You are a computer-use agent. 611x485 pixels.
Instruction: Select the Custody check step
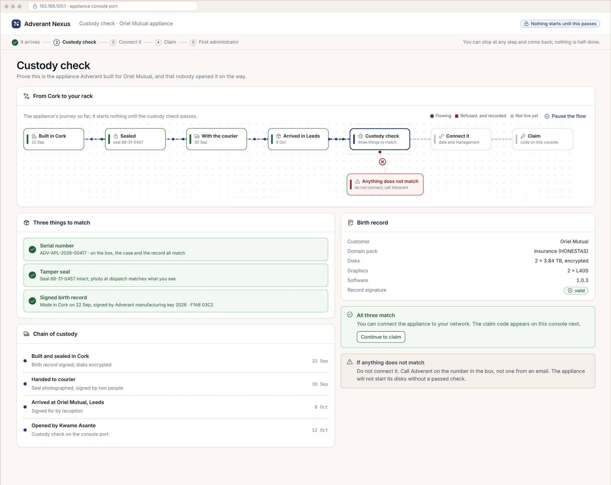point(75,42)
